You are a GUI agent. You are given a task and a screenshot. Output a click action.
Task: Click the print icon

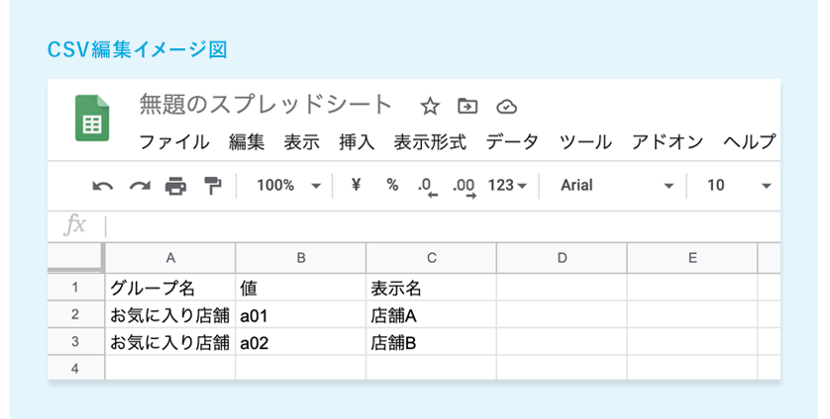coord(175,186)
